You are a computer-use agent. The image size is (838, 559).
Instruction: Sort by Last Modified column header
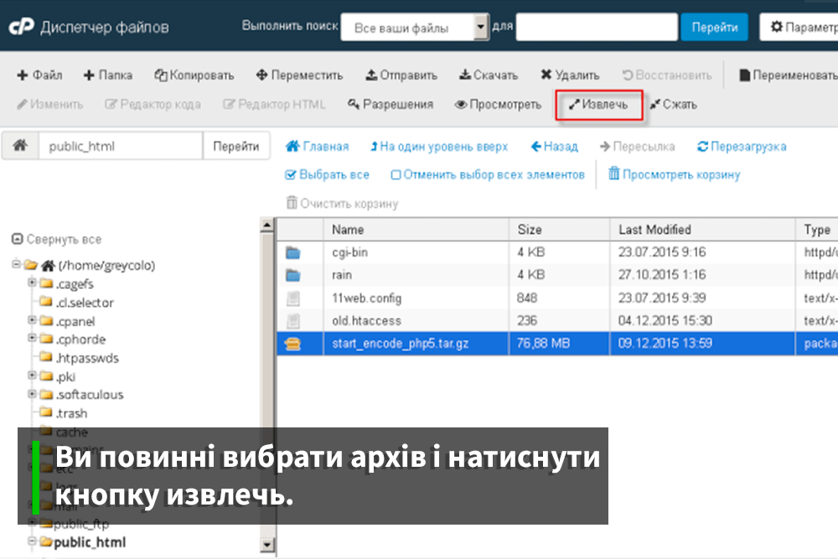click(x=702, y=230)
